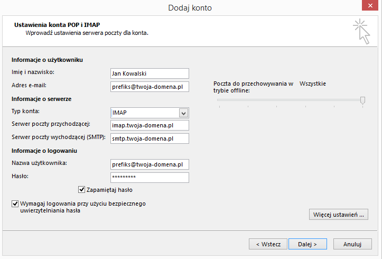Go back with Wstecz button
Image resolution: width=382 pixels, height=259 pixels.
click(x=268, y=244)
